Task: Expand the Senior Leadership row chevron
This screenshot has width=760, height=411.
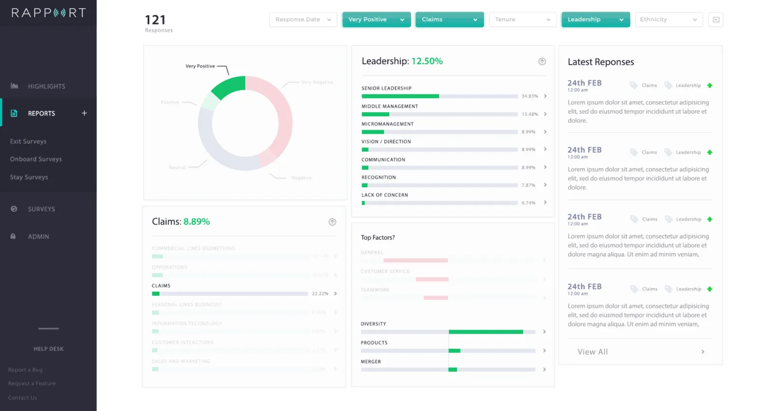Action: (x=545, y=96)
